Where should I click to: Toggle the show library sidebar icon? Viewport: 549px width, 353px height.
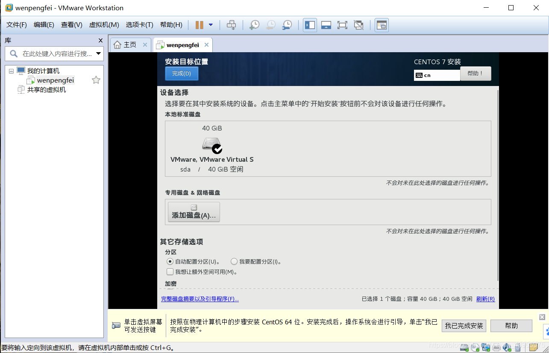click(x=310, y=25)
